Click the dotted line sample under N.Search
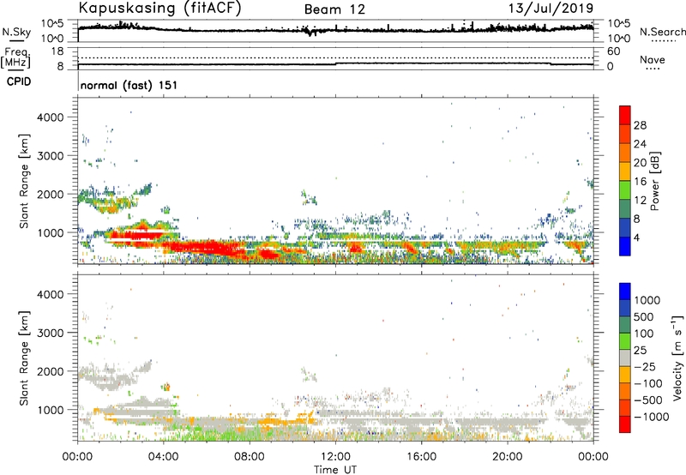This screenshot has width=686, height=475. 663,41
